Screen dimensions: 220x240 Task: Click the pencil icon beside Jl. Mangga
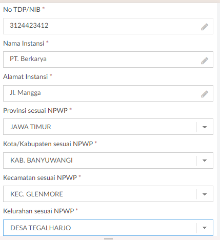[205, 94]
